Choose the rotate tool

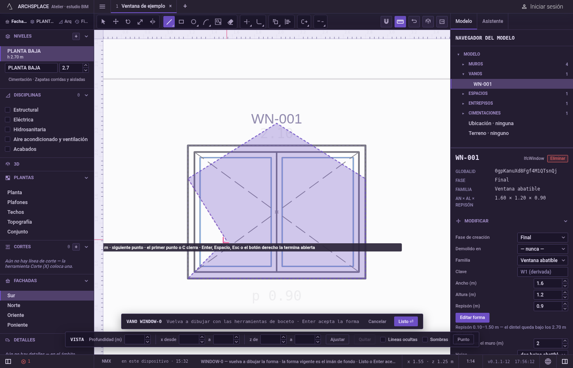click(128, 22)
